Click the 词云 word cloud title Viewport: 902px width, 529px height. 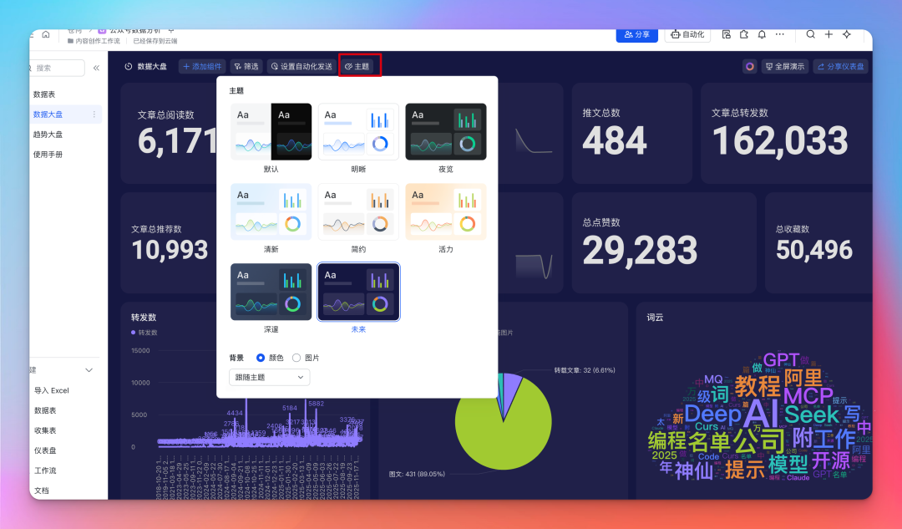[x=655, y=318]
